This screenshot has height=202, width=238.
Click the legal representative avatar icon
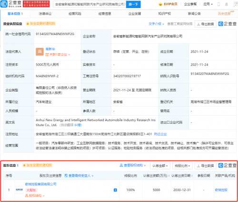[x=40, y=52]
